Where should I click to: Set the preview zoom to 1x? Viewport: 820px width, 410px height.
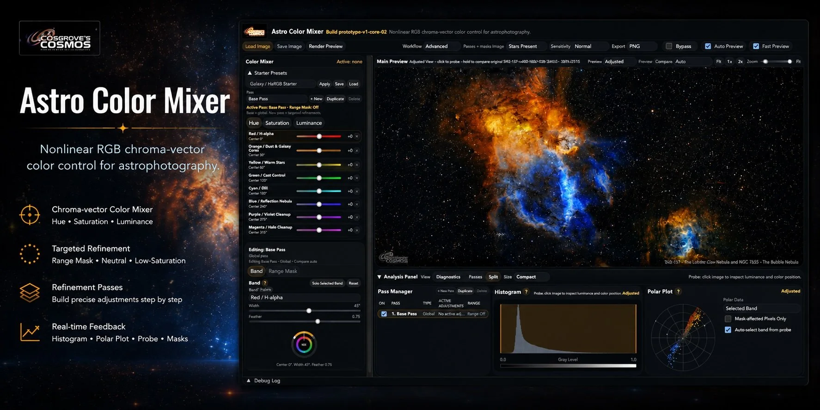[x=729, y=61]
